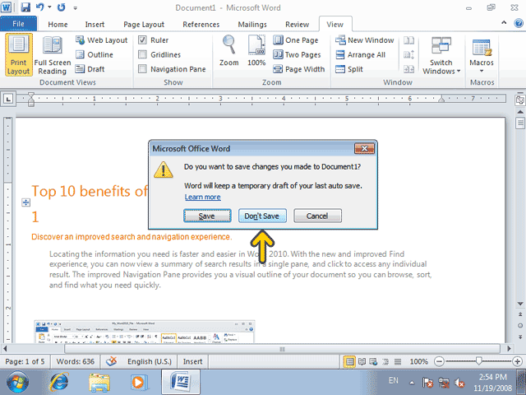The height and width of the screenshot is (395, 526).
Task: Enable the Navigation Pane checkbox
Action: click(142, 69)
